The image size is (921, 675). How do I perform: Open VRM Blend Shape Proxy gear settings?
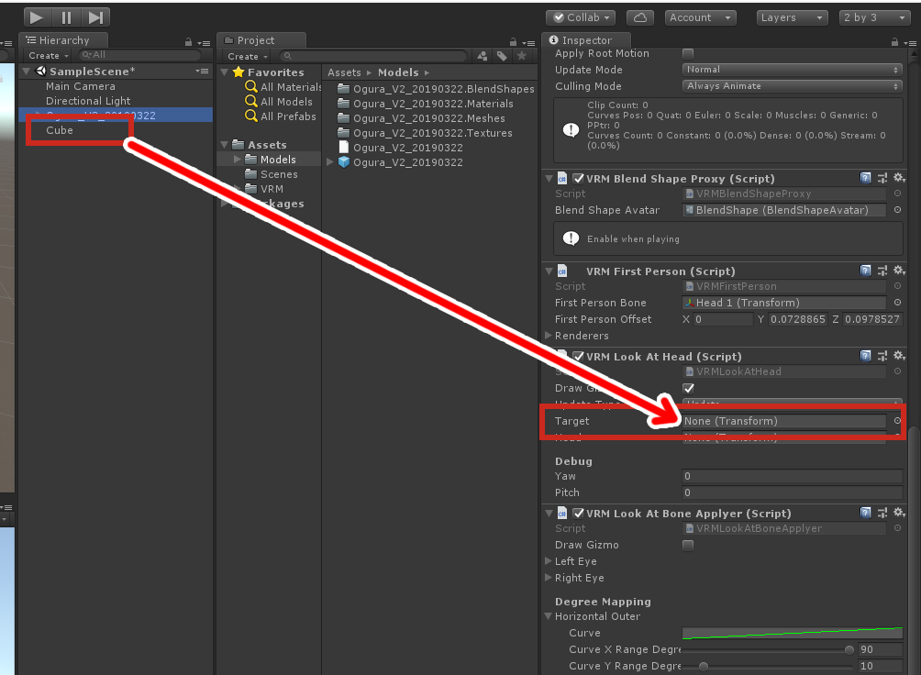tap(899, 178)
